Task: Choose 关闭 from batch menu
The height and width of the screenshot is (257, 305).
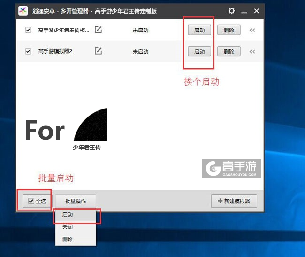Action: click(76, 227)
